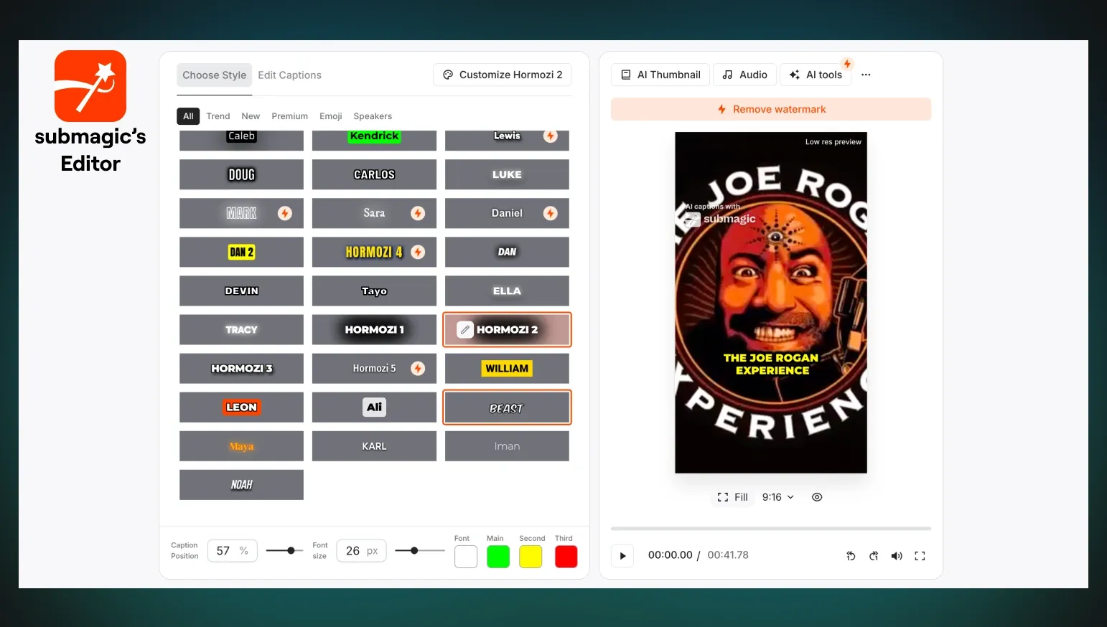1107x627 pixels.
Task: Open the three-dots more options menu
Action: (x=866, y=75)
